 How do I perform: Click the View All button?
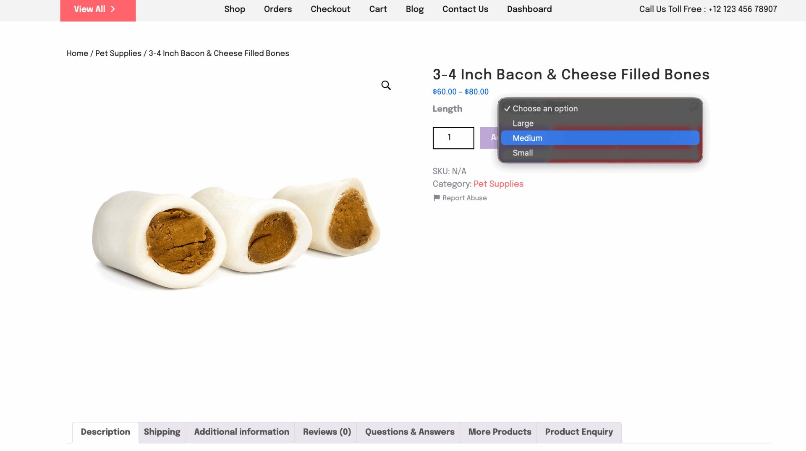pos(98,9)
